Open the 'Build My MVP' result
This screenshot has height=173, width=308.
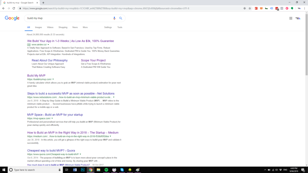[x=36, y=75]
